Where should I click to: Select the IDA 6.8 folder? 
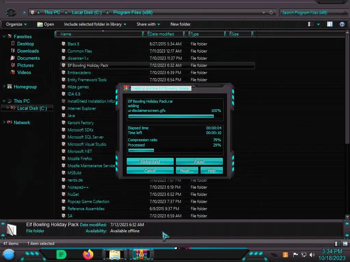(74, 94)
